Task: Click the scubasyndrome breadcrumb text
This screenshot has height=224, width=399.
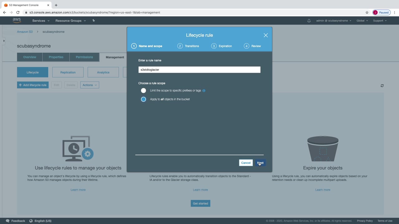Action: coord(53,32)
